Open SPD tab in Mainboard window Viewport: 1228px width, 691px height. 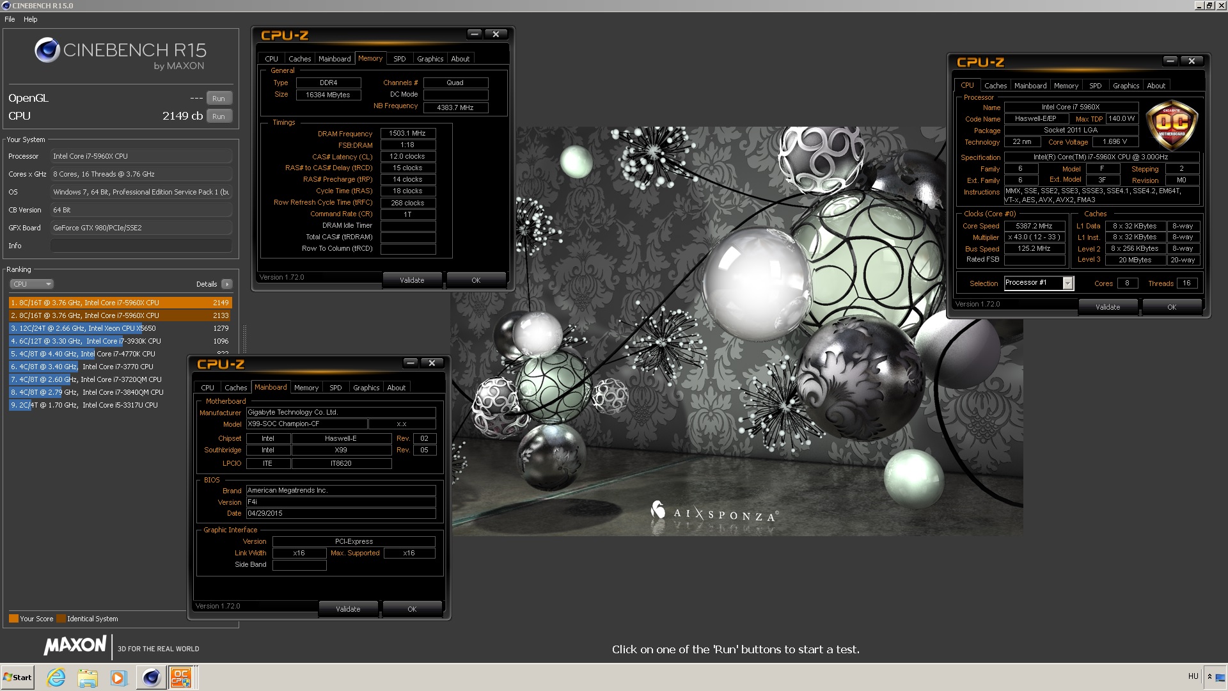point(335,388)
